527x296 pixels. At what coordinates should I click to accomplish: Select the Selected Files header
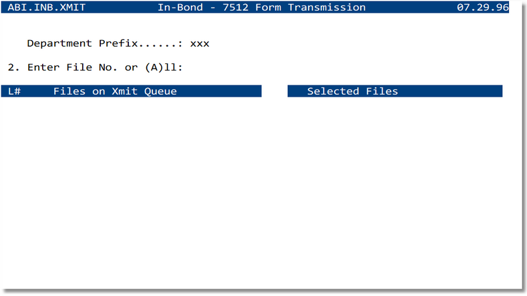[352, 91]
